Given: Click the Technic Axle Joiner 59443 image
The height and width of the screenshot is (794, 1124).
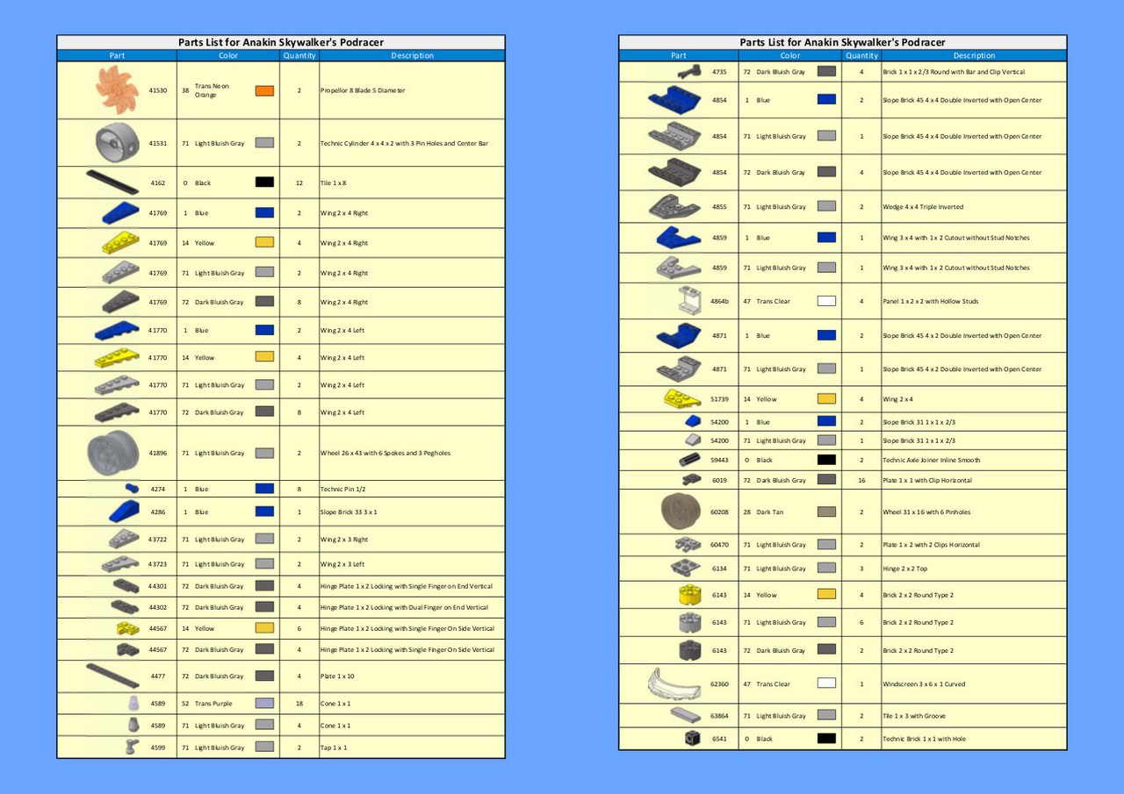Looking at the screenshot, I should tap(689, 460).
